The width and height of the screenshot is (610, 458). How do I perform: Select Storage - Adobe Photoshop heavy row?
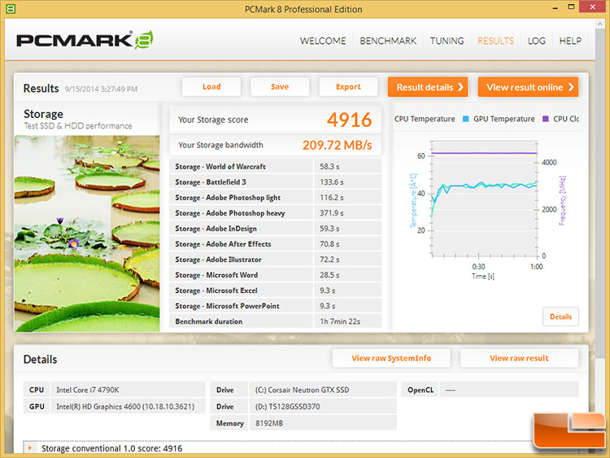(275, 213)
